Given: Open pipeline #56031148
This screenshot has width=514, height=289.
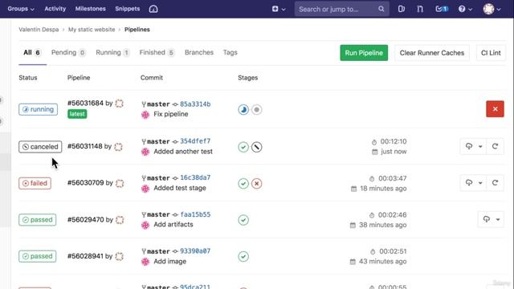Looking at the screenshot, I should 84,146.
